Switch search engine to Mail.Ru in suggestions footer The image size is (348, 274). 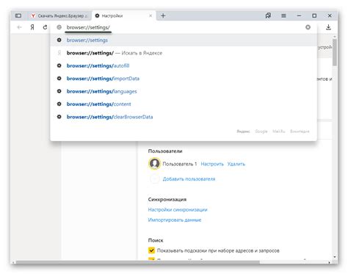pos(279,131)
